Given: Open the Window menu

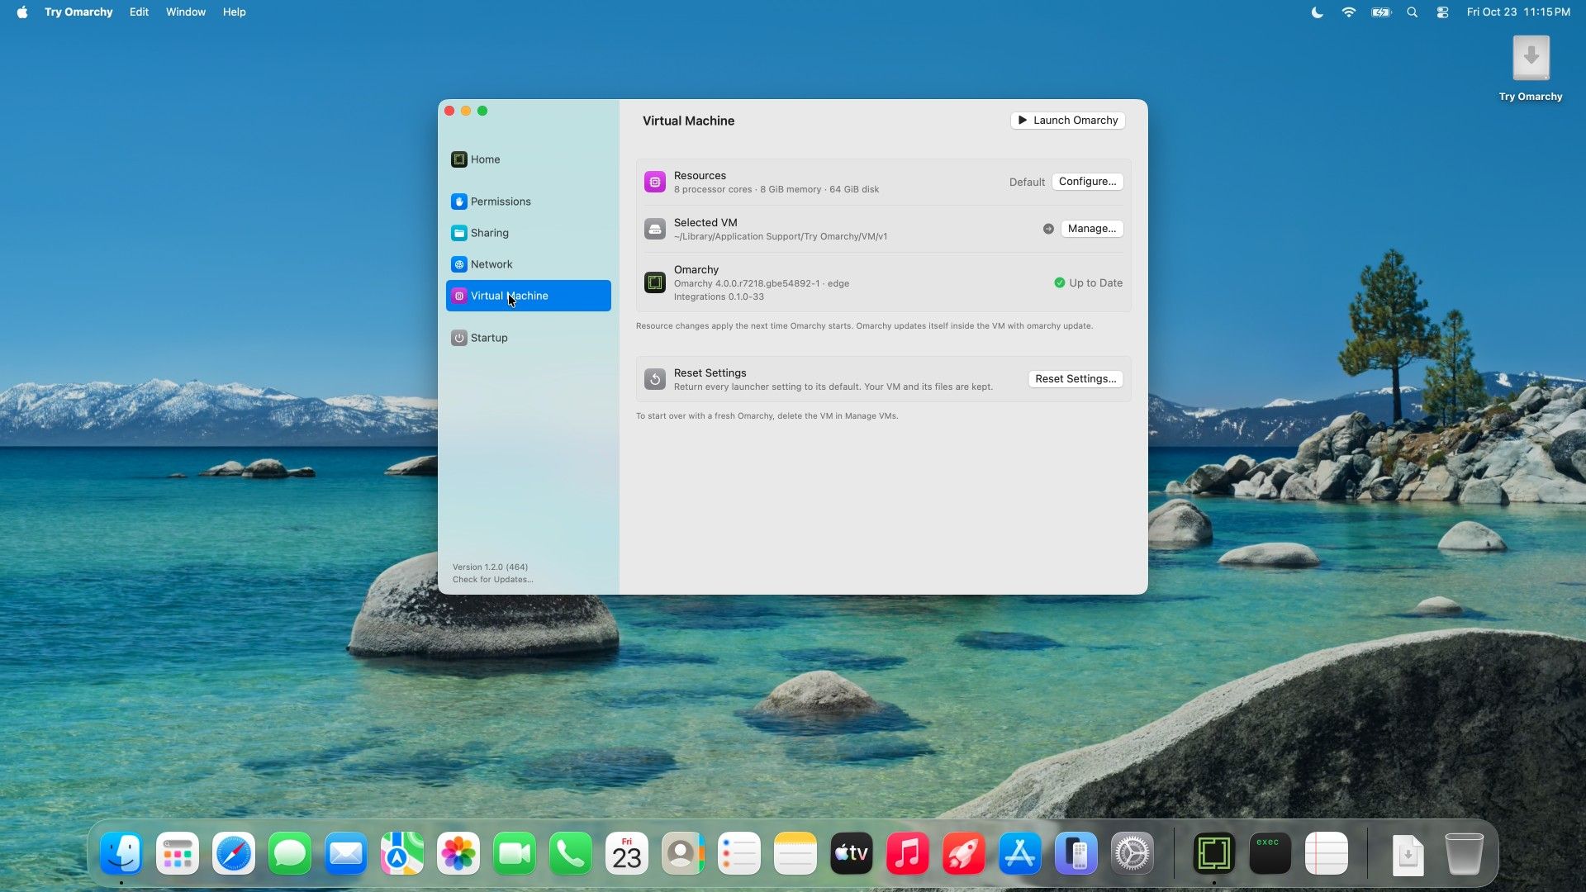Looking at the screenshot, I should click(x=186, y=12).
